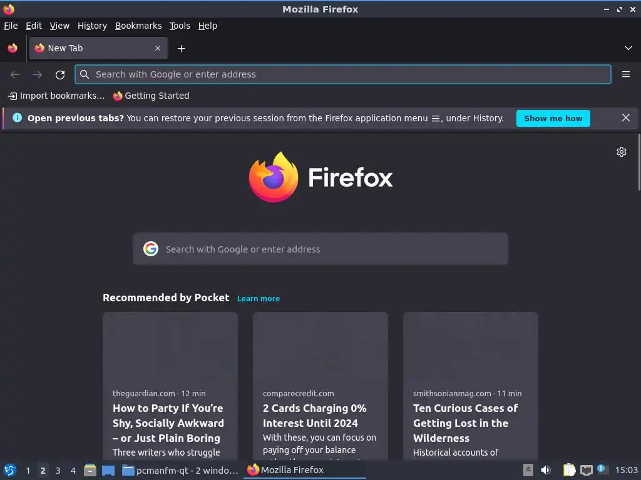Click Import bookmarks in bookmarks toolbar
641x480 pixels.
tap(56, 96)
